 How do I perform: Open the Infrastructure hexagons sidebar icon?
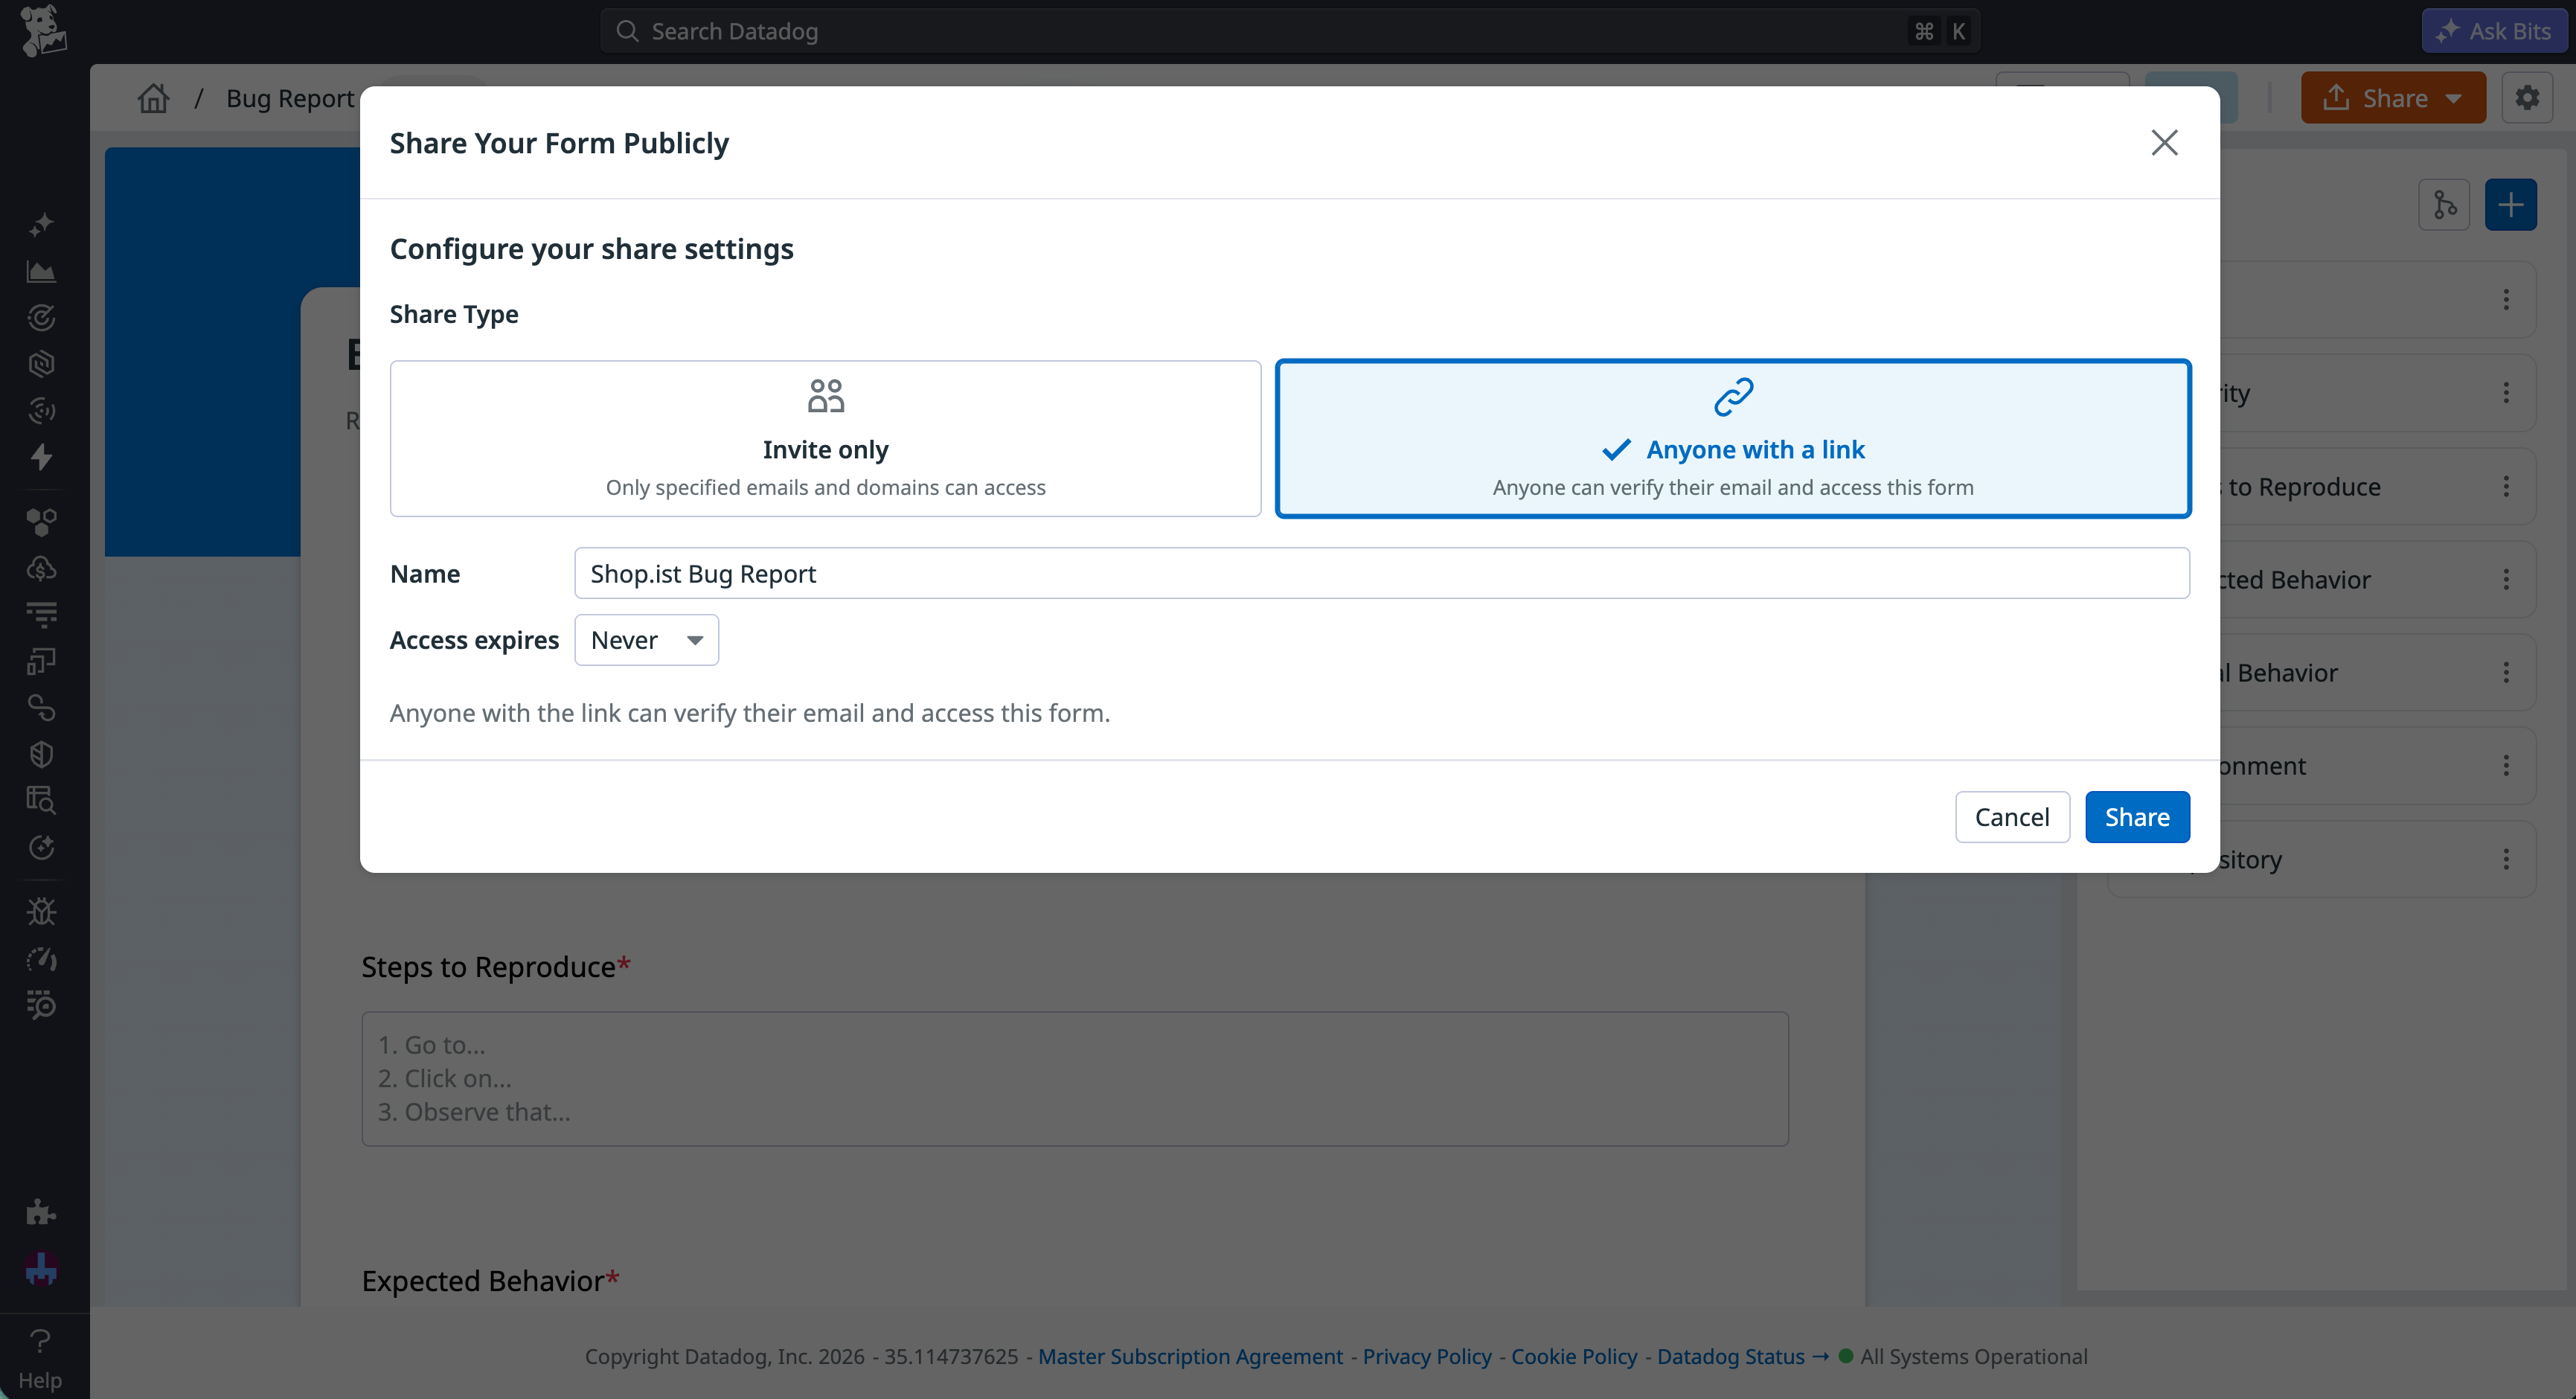41,521
